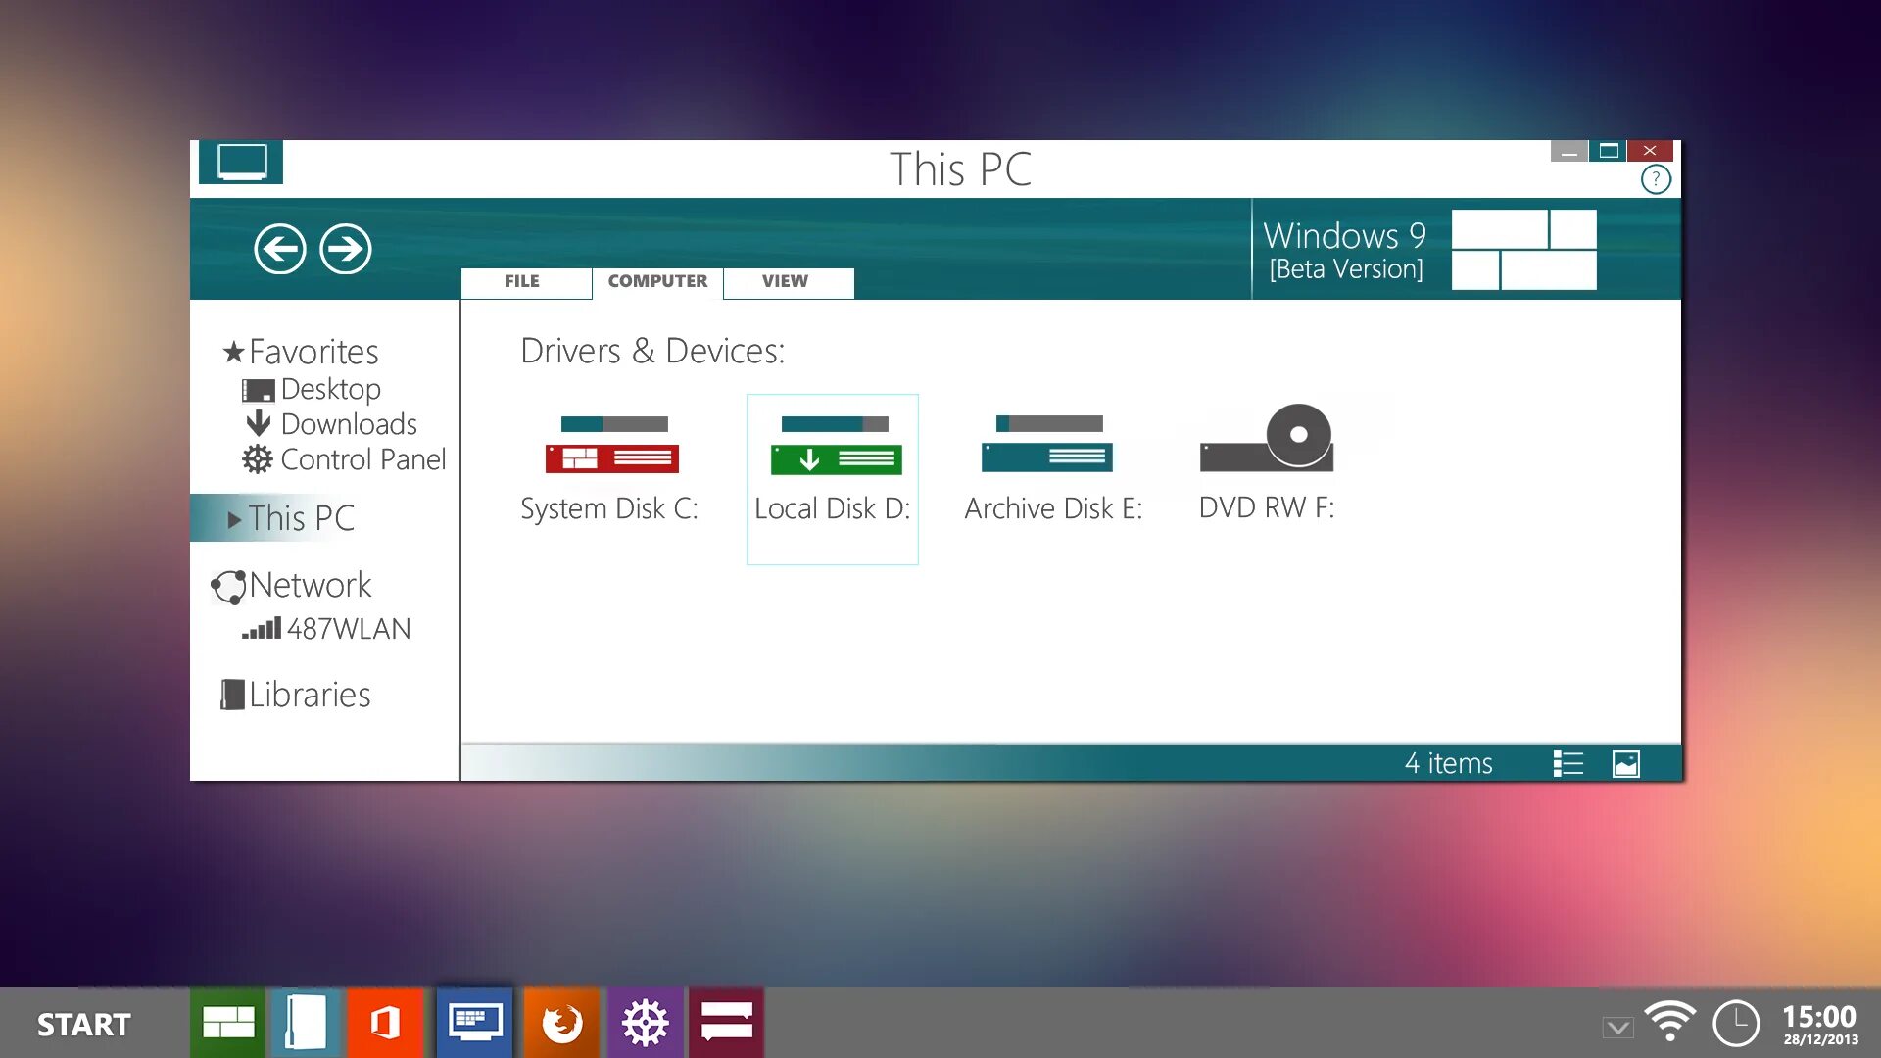Switch to large thumbnails view
Viewport: 1881px width, 1058px height.
1626,763
